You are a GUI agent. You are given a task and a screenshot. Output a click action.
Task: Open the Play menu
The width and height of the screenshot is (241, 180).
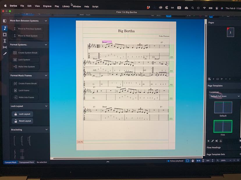[57, 6]
